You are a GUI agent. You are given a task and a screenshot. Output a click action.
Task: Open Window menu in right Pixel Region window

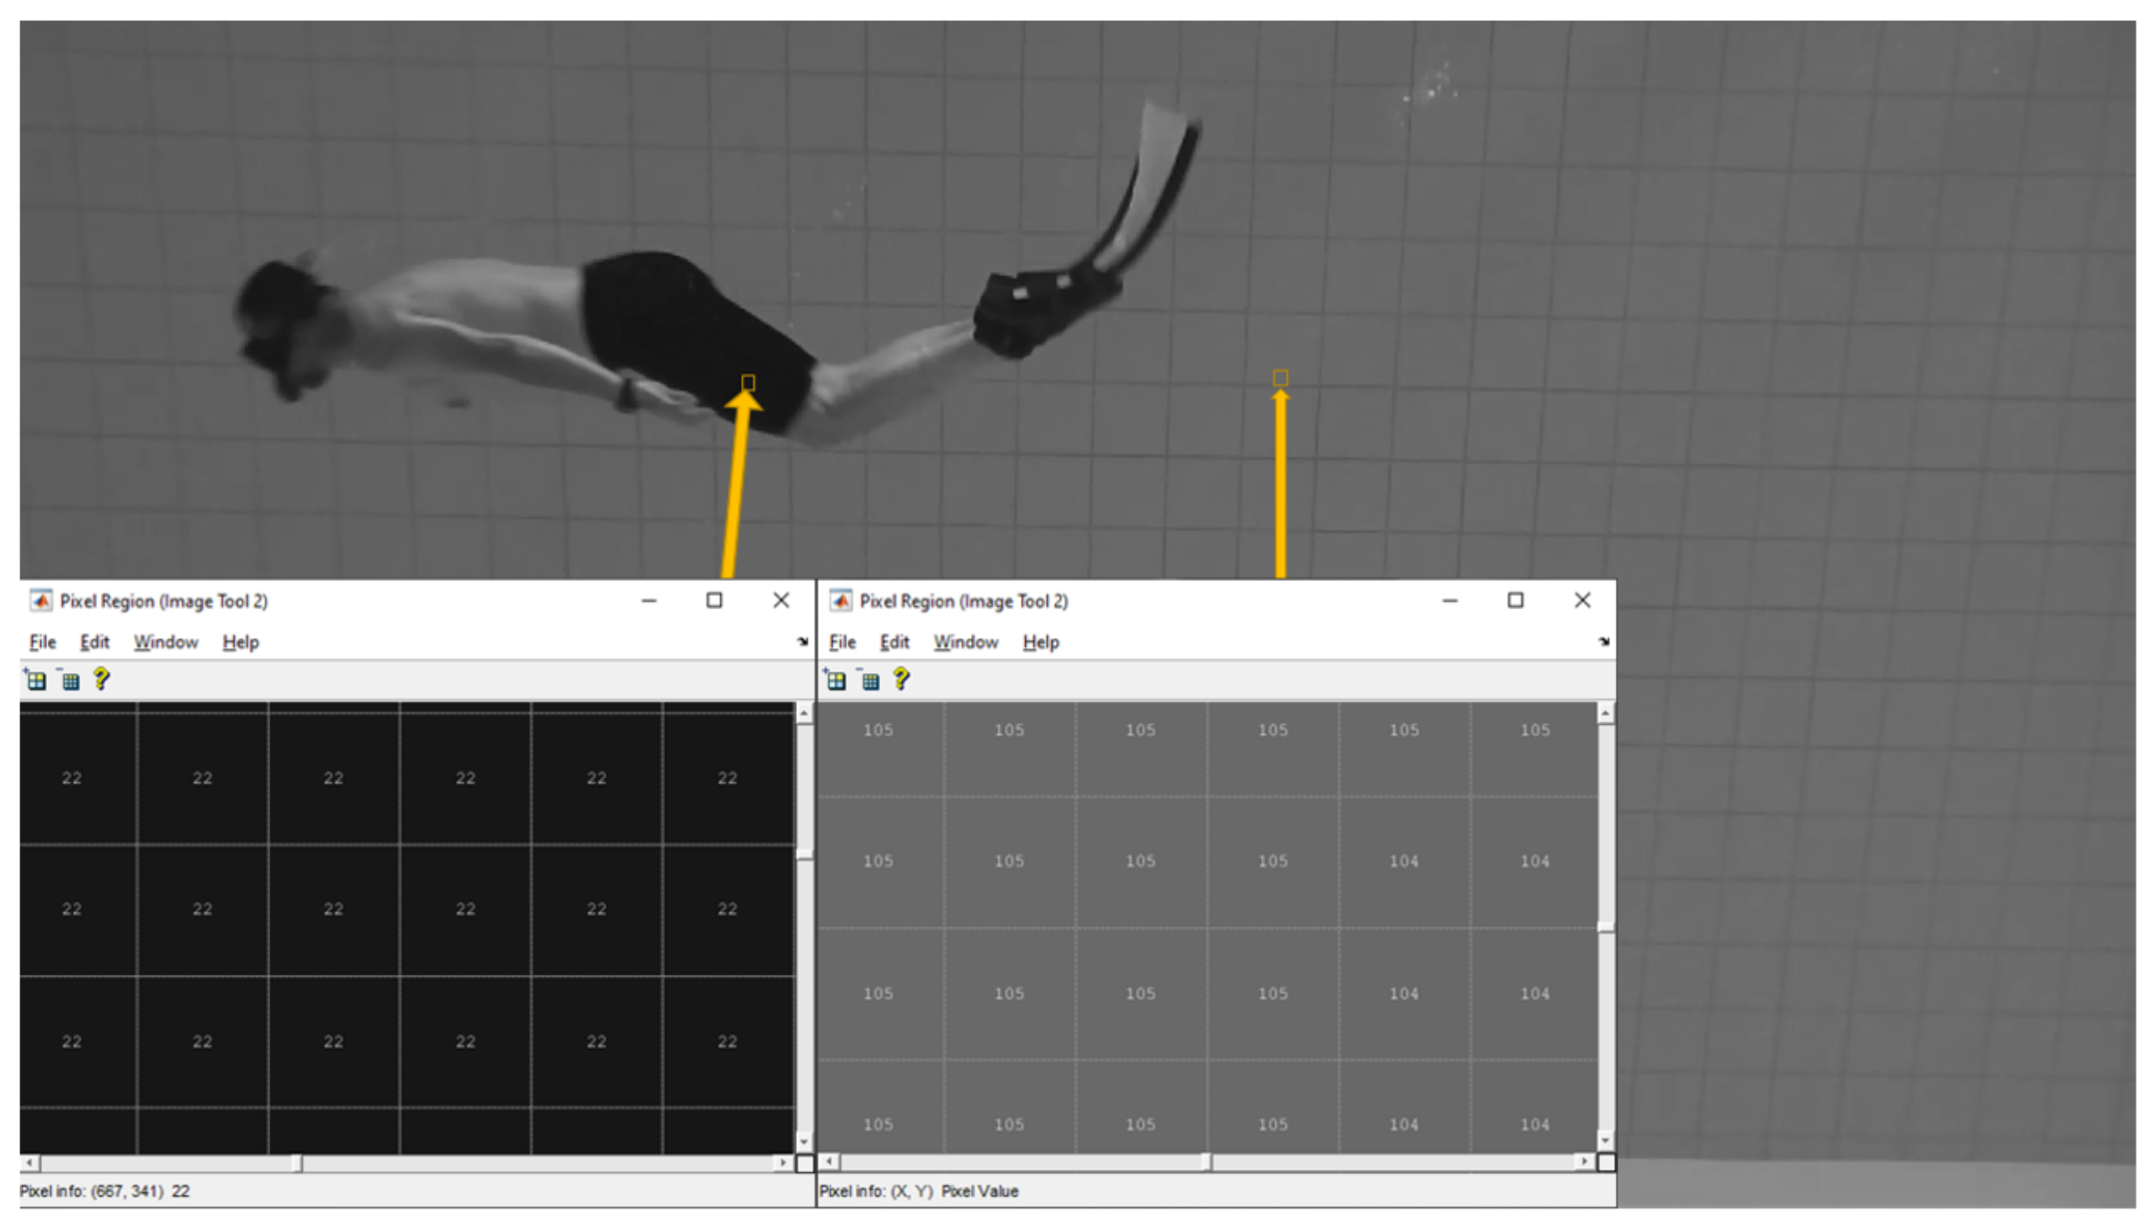[965, 642]
